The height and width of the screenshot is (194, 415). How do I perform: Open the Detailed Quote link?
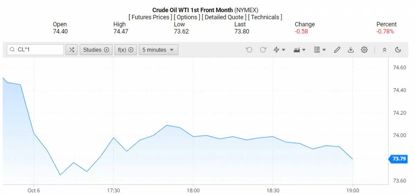click(224, 17)
